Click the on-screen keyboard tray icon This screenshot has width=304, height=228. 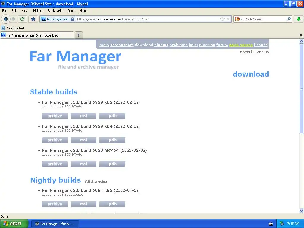pyautogui.click(x=271, y=224)
